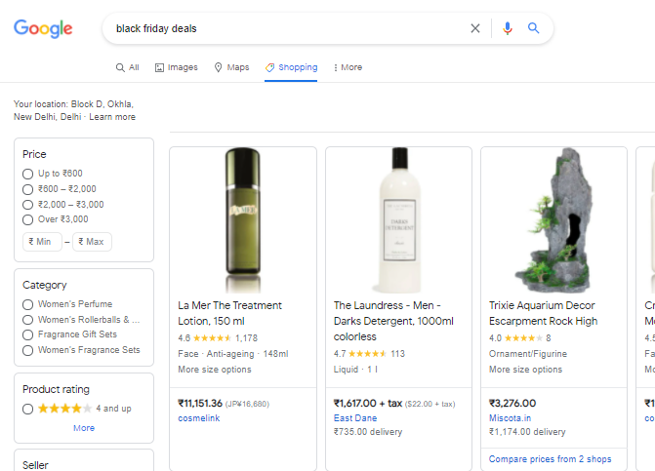655x471 pixels.
Task: Open the La Mer lotion product image
Action: [243, 219]
